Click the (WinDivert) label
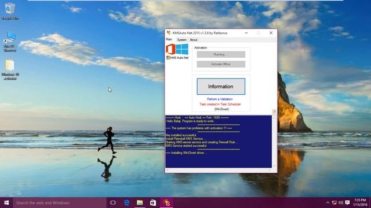 [221, 109]
